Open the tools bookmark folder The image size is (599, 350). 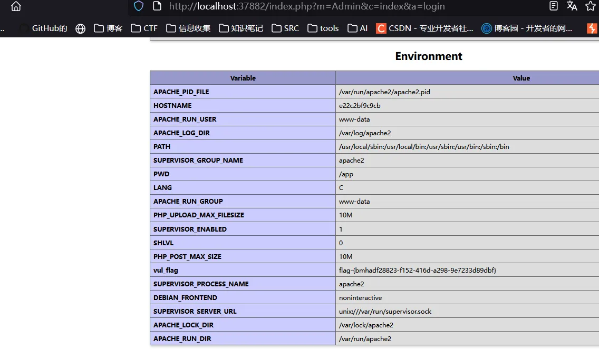(323, 28)
